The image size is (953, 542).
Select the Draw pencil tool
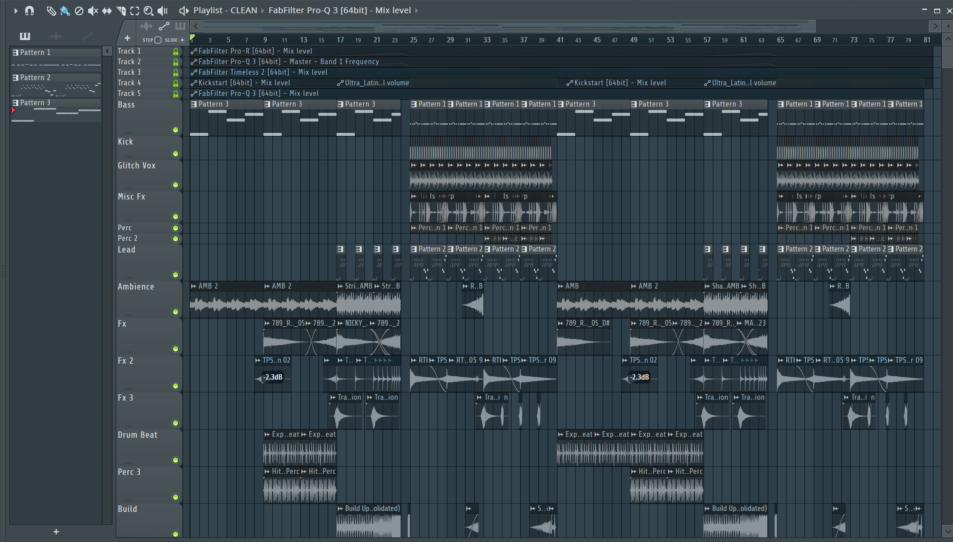tap(51, 11)
